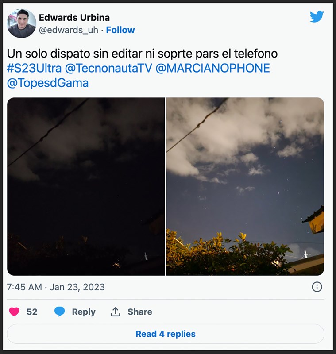The height and width of the screenshot is (354, 336).
Task: Click the Reply text label
Action: point(84,312)
